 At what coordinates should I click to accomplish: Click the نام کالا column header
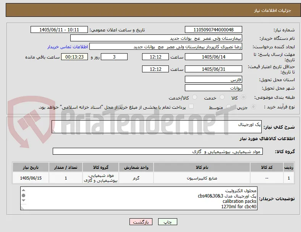202,167
